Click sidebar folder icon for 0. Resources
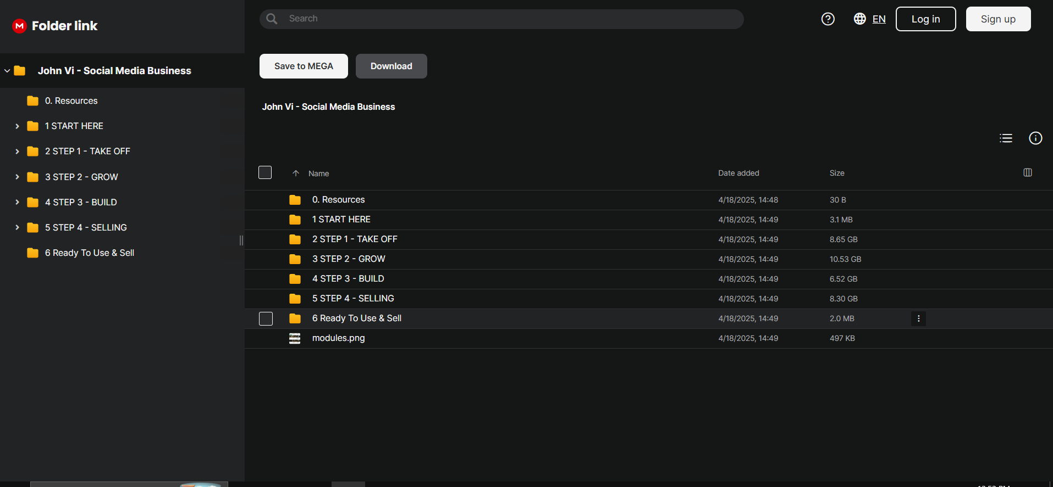Viewport: 1053px width, 487px height. [33, 101]
